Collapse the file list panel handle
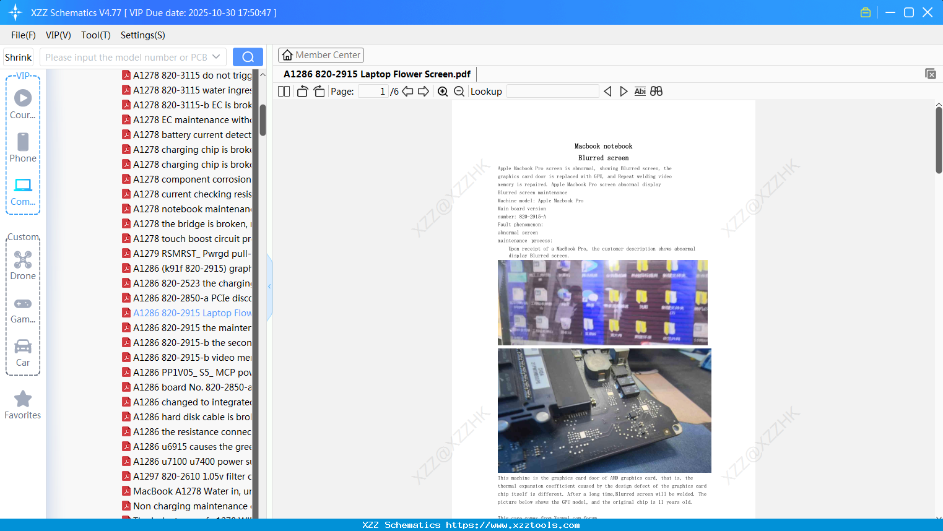Viewport: 943px width, 531px height. pos(269,287)
